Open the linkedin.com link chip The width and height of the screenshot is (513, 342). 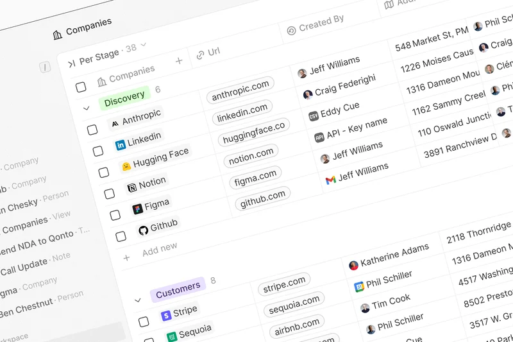(x=242, y=112)
